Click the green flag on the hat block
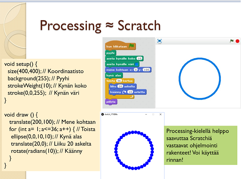The width and height of the screenshot is (241, 179). tap(132, 46)
